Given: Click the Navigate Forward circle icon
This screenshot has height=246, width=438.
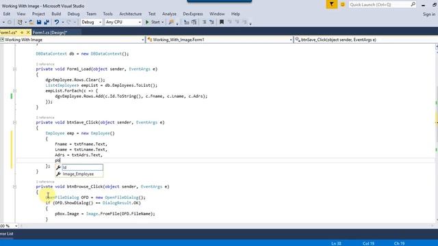Looking at the screenshot, I should (10, 22).
